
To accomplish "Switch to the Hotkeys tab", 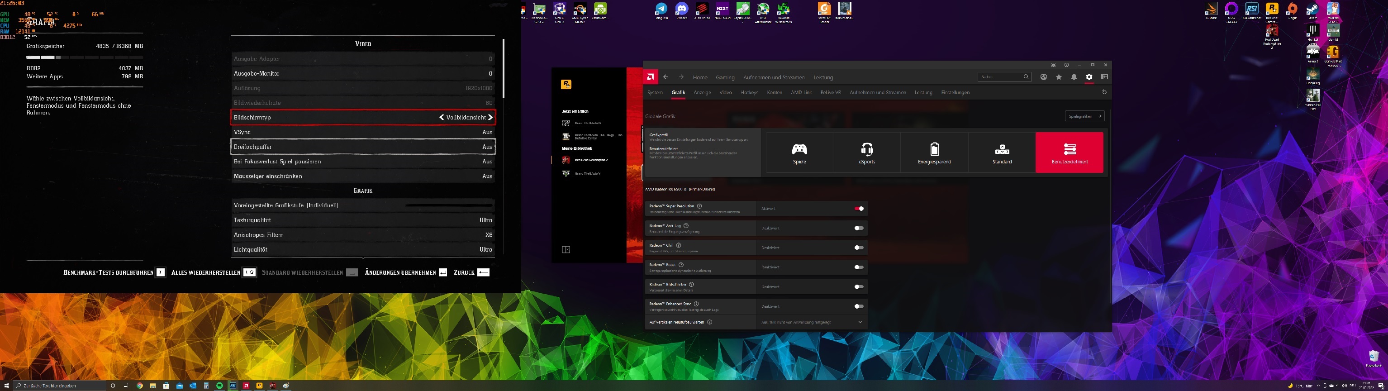I will click(749, 92).
